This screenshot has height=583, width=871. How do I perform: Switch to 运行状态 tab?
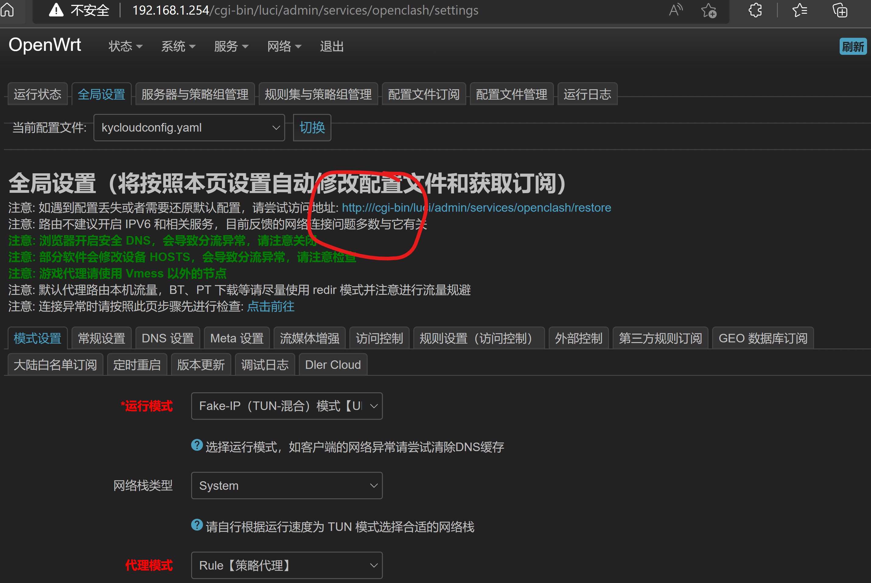click(37, 94)
